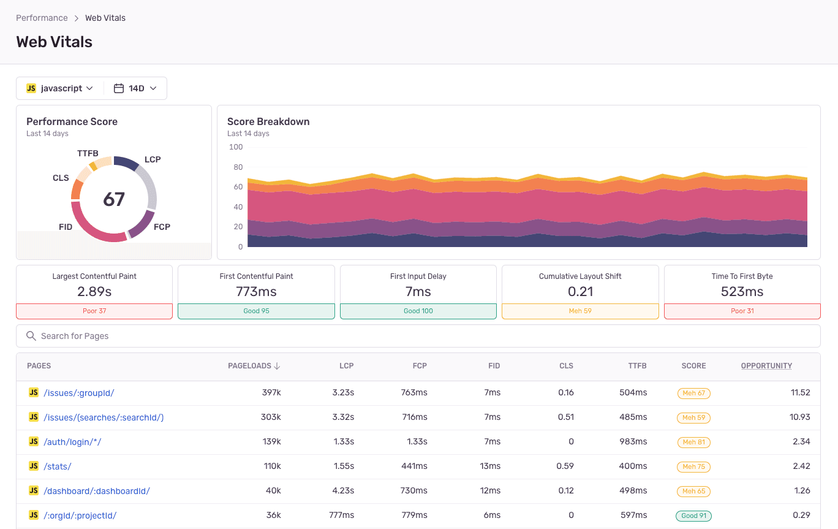
Task: Click the JS icon beside /stats/
Action: tap(34, 466)
